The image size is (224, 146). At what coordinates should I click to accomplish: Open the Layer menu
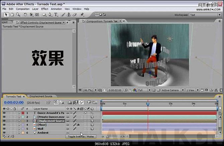pyautogui.click(x=35, y=9)
